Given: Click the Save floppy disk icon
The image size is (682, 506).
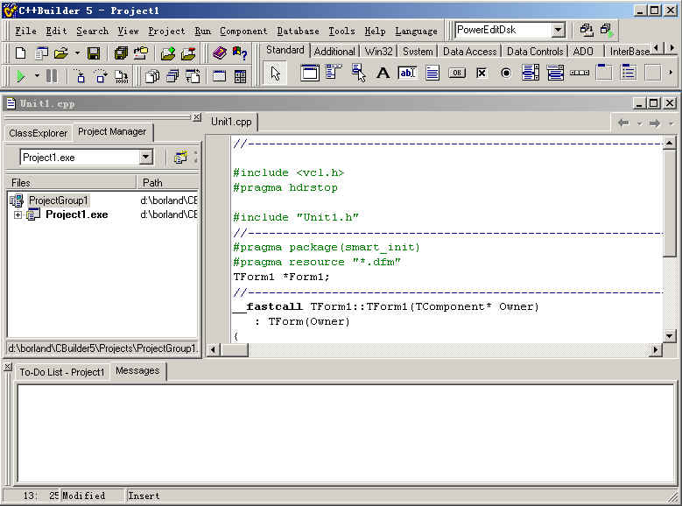Looking at the screenshot, I should click(93, 53).
